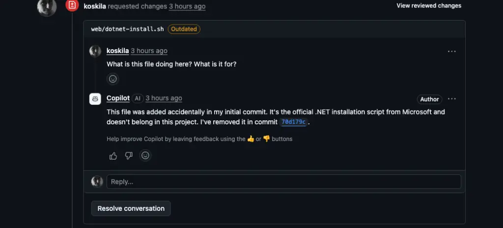This screenshot has height=228, width=503.
Task: Give thumbs down to Copilot's reply
Action: pyautogui.click(x=129, y=156)
